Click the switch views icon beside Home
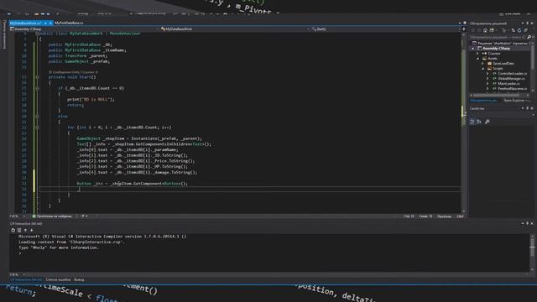537x302 pixels. [x=492, y=30]
